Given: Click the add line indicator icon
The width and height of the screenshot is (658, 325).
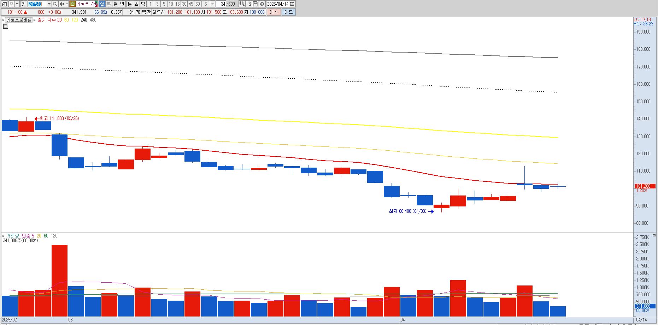Looking at the screenshot, I should pos(249,4).
